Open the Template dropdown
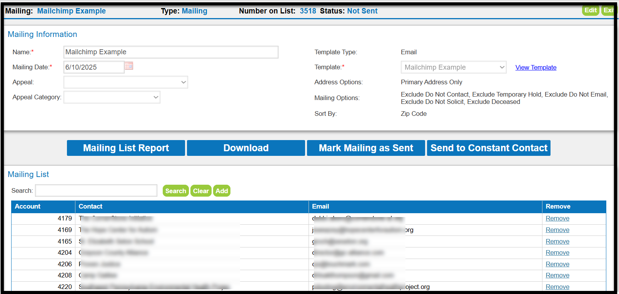Viewport: 619px width, 294px height. [x=454, y=67]
